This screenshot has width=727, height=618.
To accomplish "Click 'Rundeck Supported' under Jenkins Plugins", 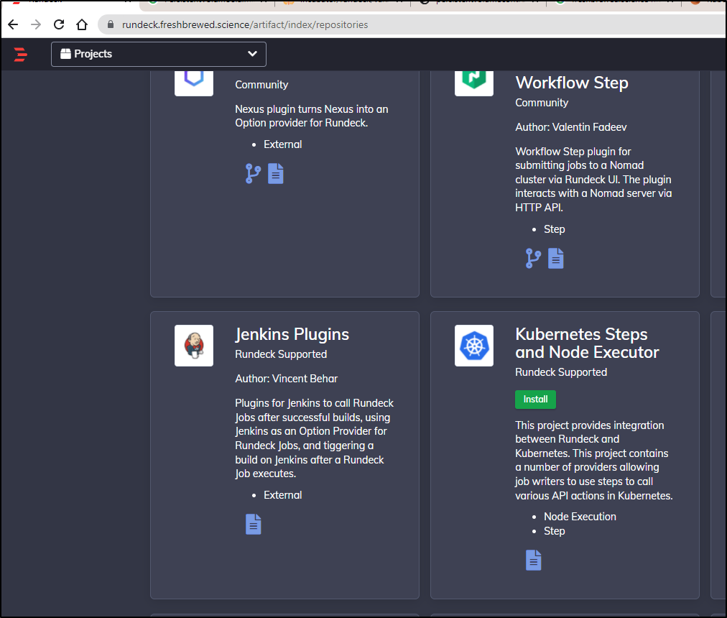I will 281,354.
